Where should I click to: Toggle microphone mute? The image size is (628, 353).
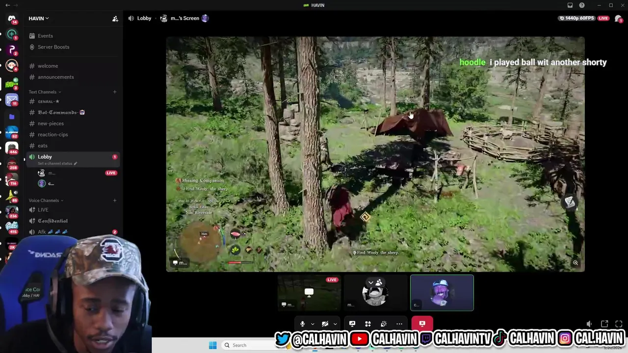pyautogui.click(x=302, y=324)
